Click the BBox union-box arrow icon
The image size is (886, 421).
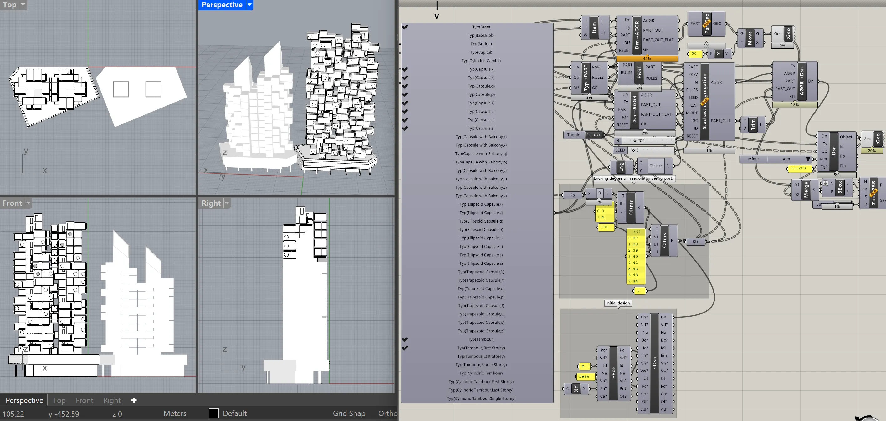pos(825,183)
